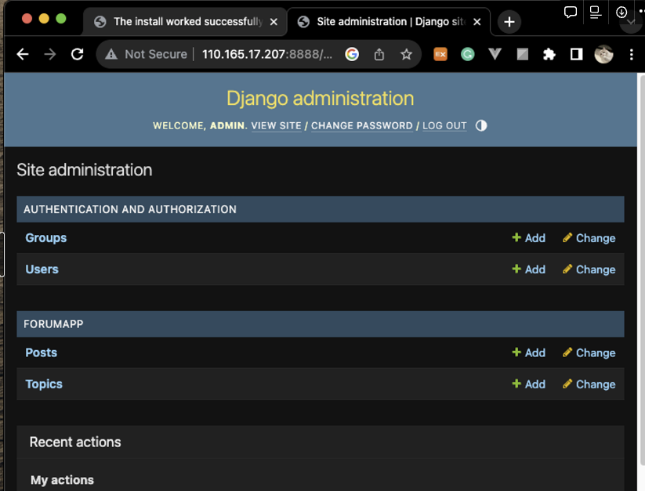Screen dimensions: 645x491
Task: Click Change for Posts
Action: coord(589,353)
